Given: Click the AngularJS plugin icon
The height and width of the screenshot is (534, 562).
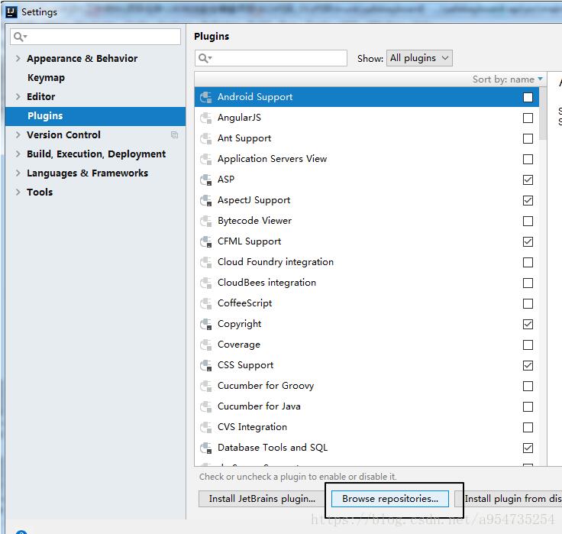Looking at the screenshot, I should [x=205, y=118].
